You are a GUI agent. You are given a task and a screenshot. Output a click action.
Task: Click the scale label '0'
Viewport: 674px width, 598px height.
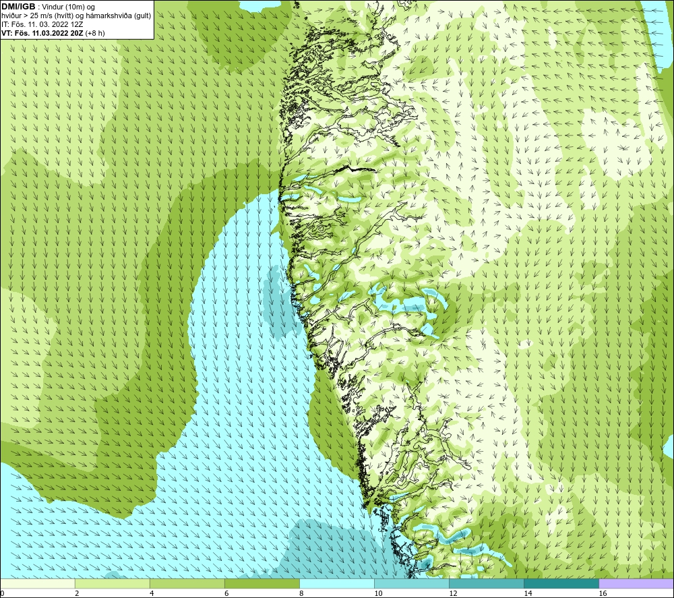[x=2, y=594]
